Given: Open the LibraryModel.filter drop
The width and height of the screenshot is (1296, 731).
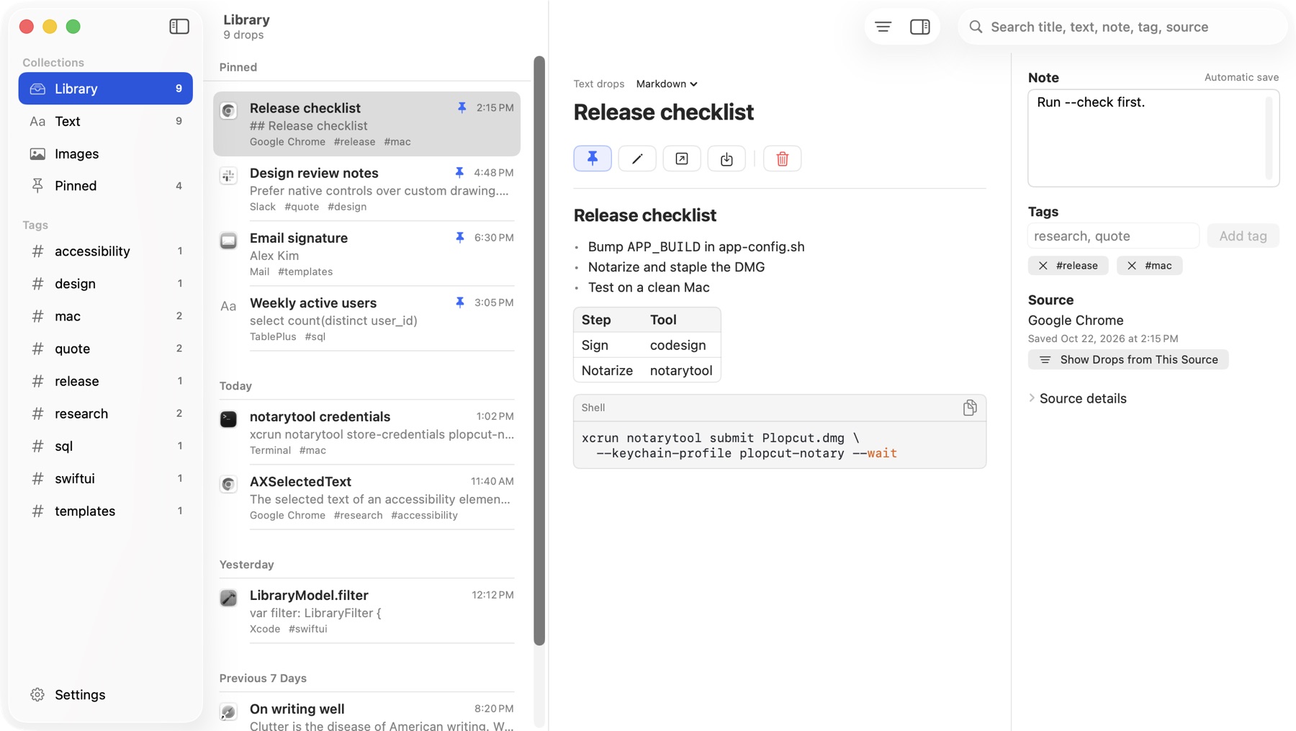Looking at the screenshot, I should [x=367, y=611].
